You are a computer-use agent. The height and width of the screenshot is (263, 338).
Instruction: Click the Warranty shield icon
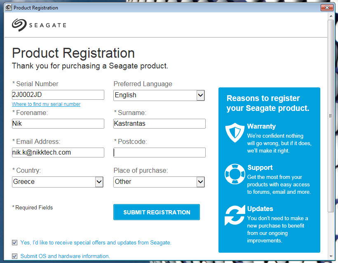click(x=235, y=133)
